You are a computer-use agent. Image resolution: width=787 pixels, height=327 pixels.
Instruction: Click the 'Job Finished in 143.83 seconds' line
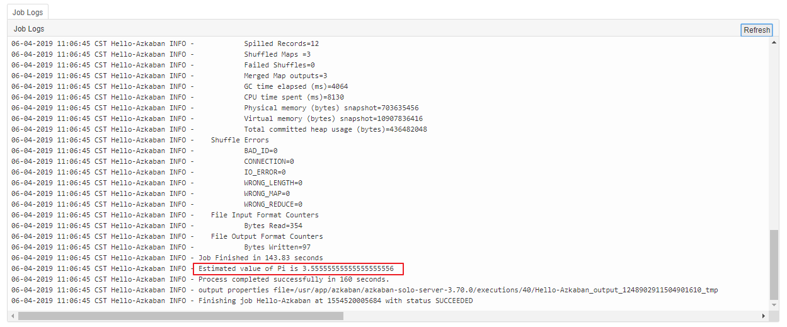pyautogui.click(x=260, y=258)
